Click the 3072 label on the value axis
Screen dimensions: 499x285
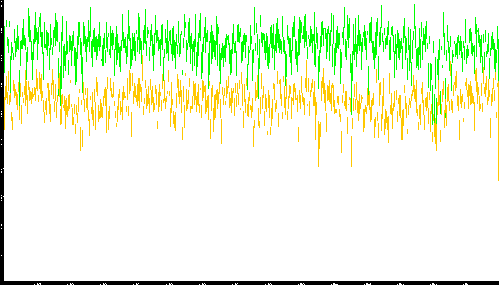click(x=2, y=142)
